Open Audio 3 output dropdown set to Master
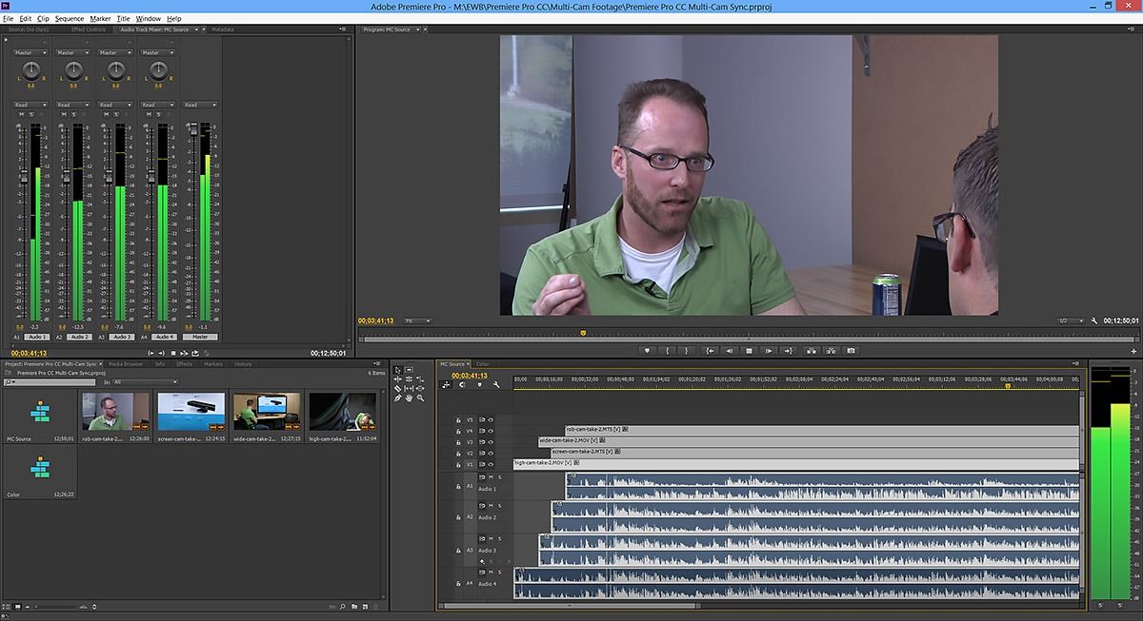Screen dimensions: 1143x621 tap(115, 52)
